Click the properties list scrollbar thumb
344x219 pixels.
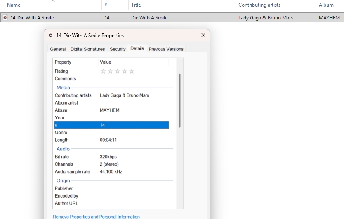point(180,100)
